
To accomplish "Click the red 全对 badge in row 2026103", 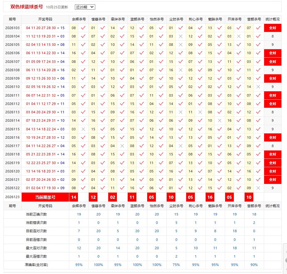I will (272, 28).
